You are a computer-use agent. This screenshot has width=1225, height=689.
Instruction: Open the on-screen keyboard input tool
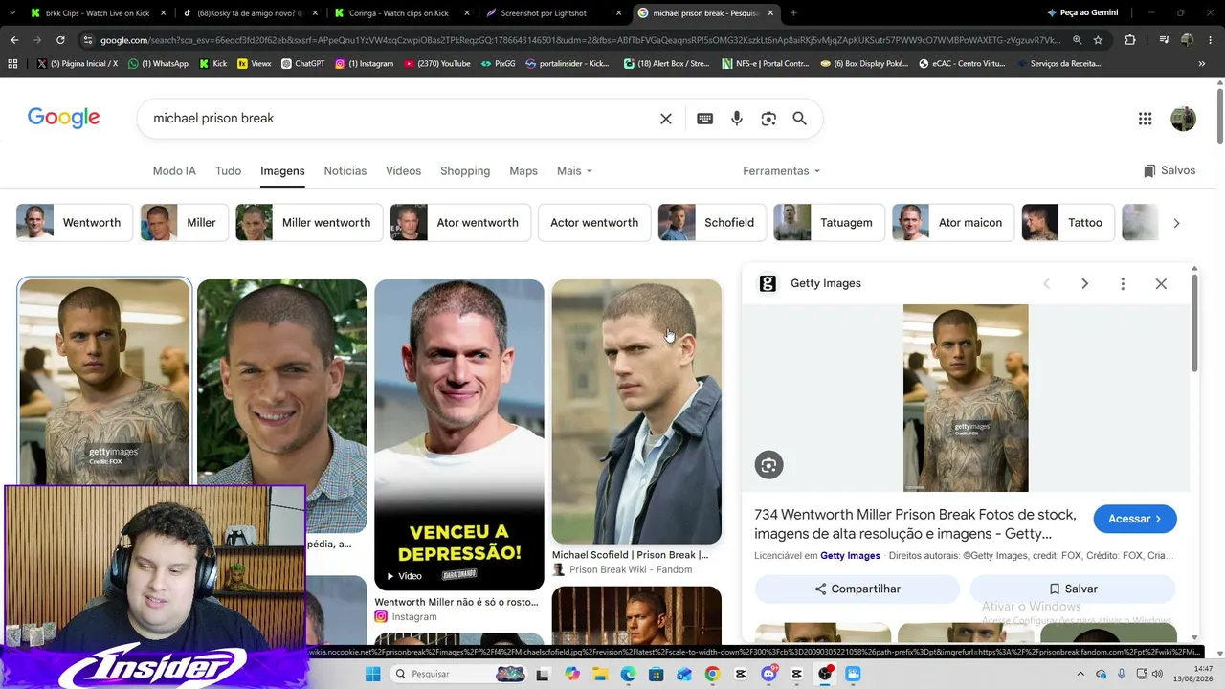tap(705, 119)
